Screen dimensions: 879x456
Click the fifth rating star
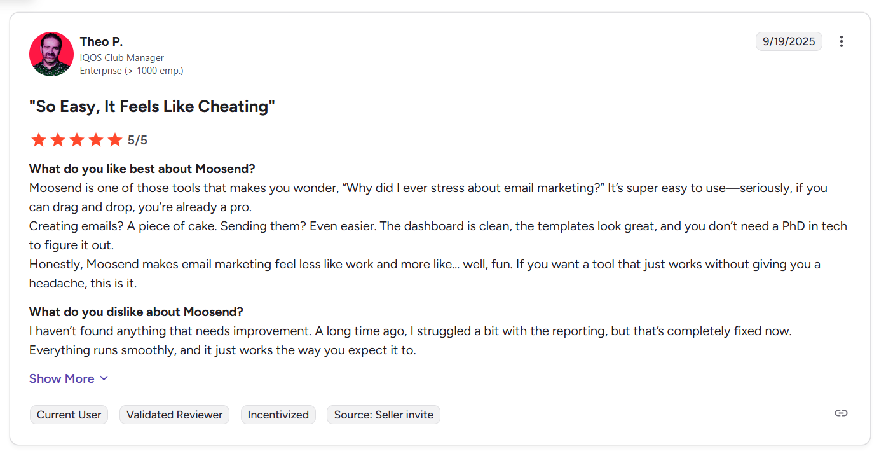coord(115,140)
